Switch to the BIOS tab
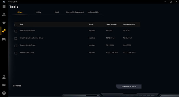Image resolution: width=179 pixels, height=97 pixels. (x=57, y=12)
